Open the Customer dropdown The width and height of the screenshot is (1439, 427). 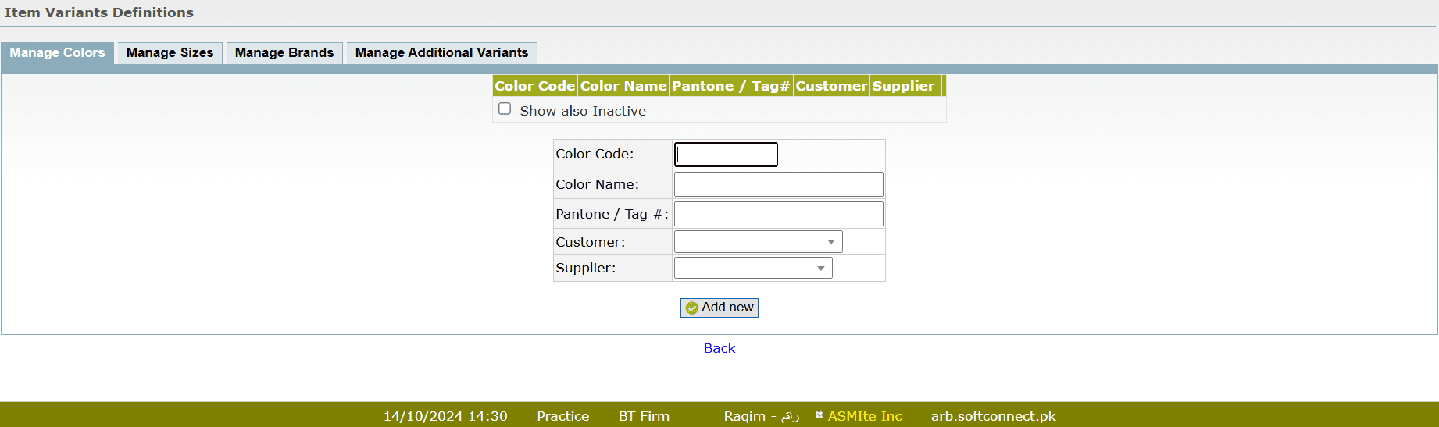click(x=758, y=242)
